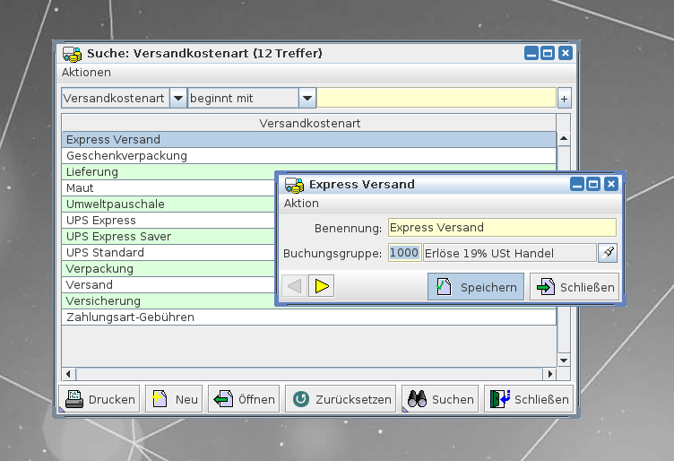Open the 'beginnt mit' operator dropdown

[307, 99]
